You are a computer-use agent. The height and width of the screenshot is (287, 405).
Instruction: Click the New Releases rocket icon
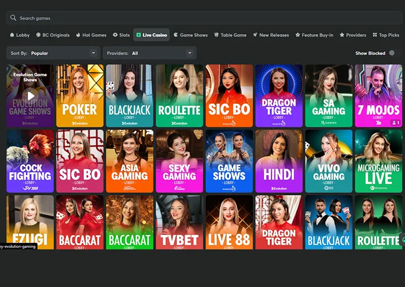point(255,35)
